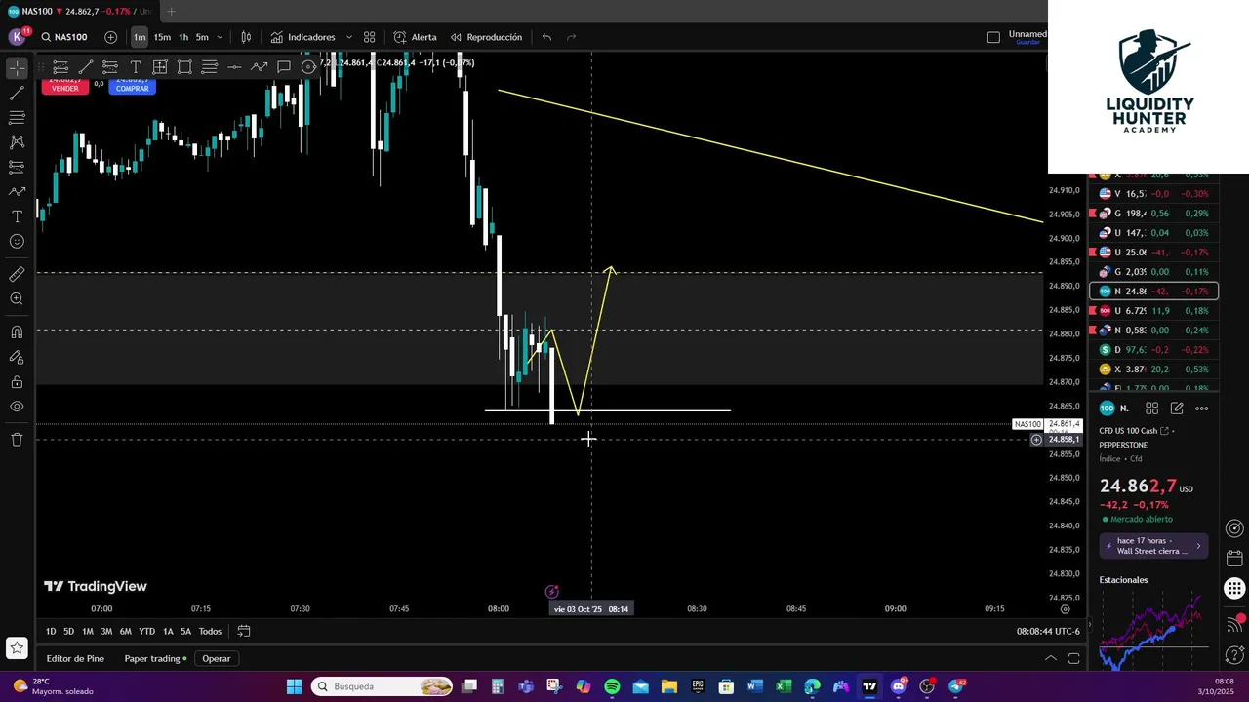Select the YTD date range
Screen dimensions: 1249x702
click(146, 631)
